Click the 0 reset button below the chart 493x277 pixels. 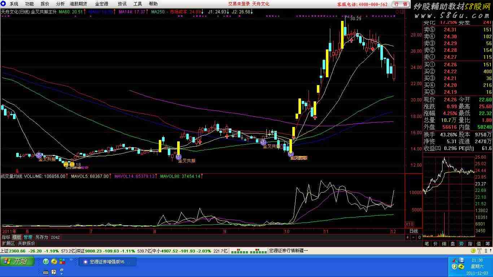[x=419, y=237]
